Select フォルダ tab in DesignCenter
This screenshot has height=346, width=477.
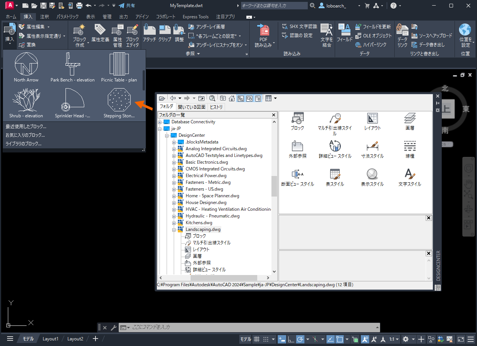(x=167, y=106)
